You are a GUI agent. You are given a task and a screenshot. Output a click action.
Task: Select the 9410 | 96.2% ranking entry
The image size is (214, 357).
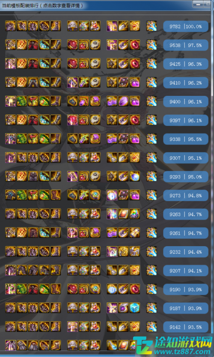186,83
